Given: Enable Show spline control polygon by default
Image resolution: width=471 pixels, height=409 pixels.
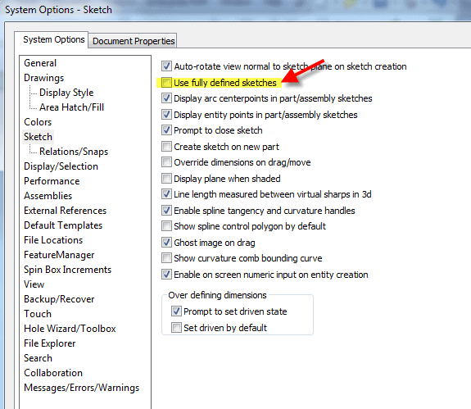Looking at the screenshot, I should tap(166, 226).
